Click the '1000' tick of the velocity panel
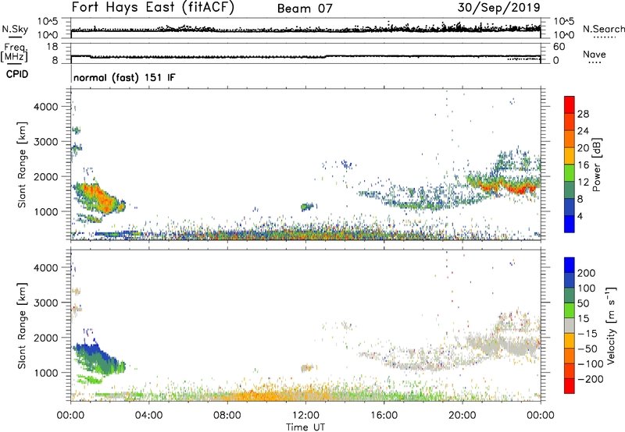Viewport: 625px width, 432px height. click(x=46, y=373)
